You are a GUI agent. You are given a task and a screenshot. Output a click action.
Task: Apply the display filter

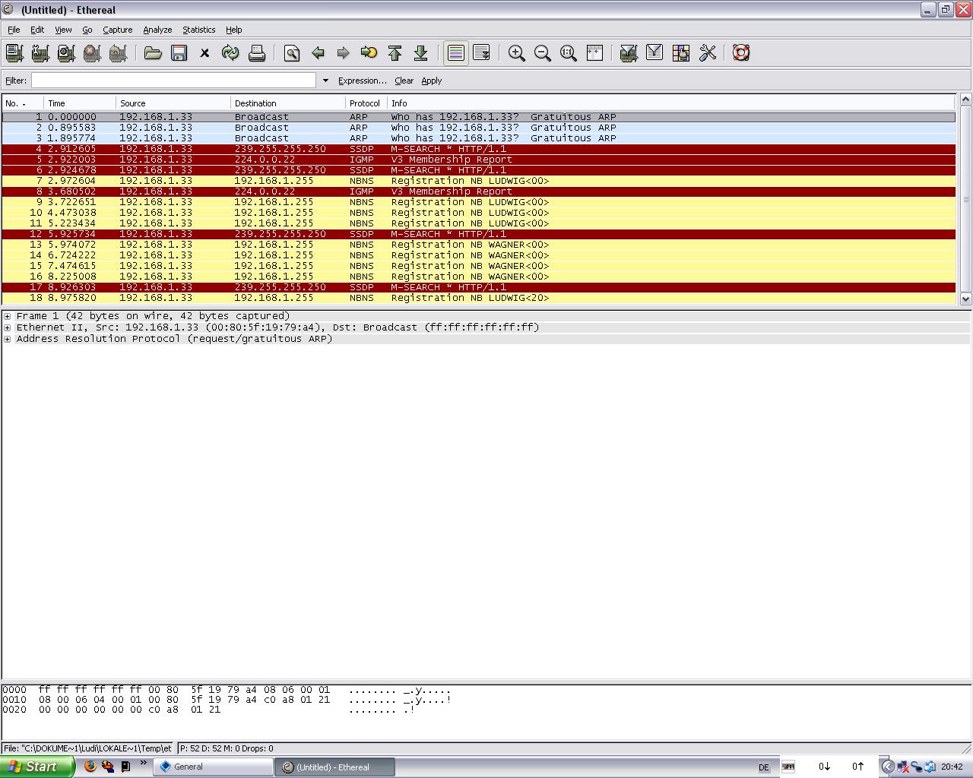431,81
